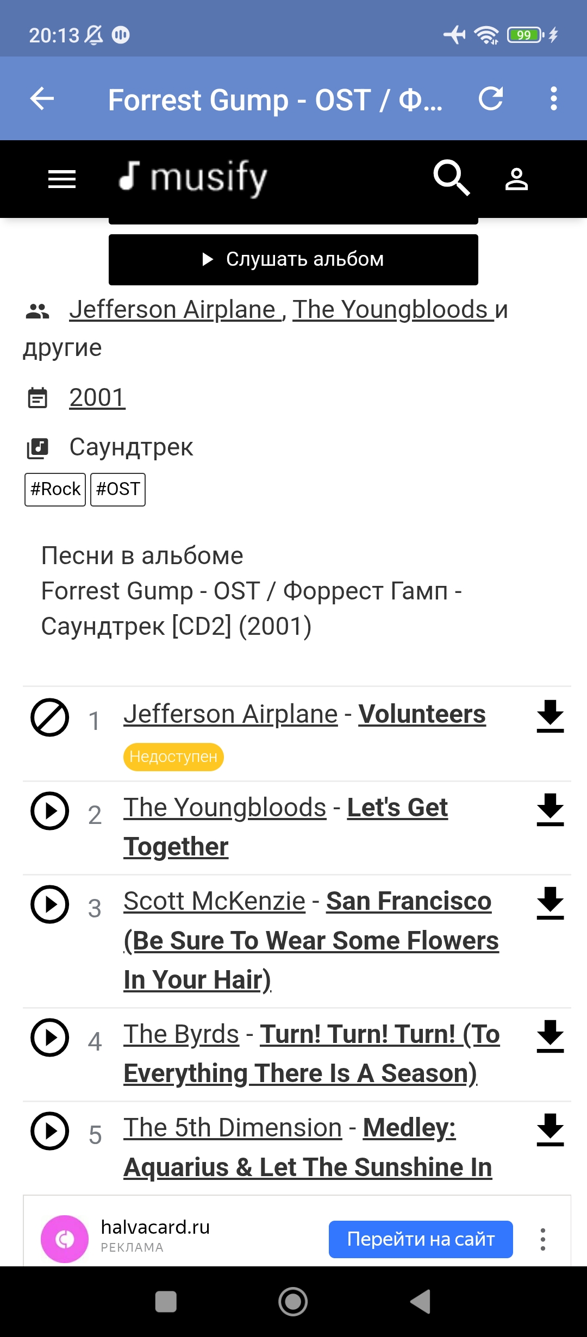Open the musify hamburger menu

pyautogui.click(x=62, y=179)
